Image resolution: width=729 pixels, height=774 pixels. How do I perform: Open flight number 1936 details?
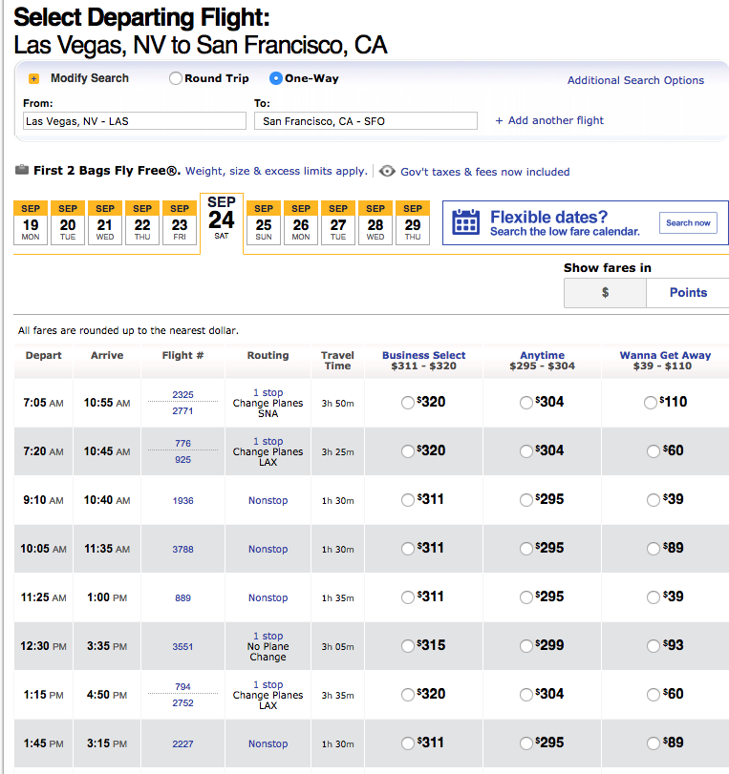[x=182, y=500]
